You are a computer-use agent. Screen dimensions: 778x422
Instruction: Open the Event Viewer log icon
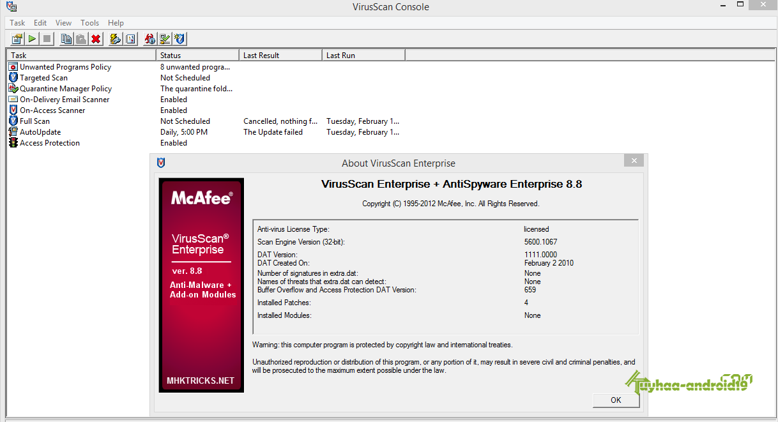point(130,39)
